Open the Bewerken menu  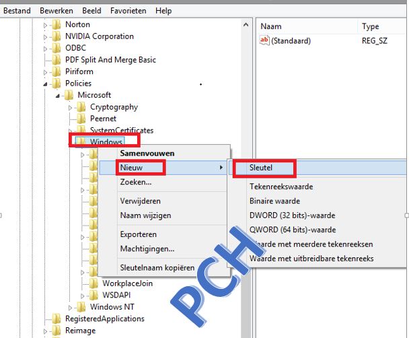click(x=57, y=11)
